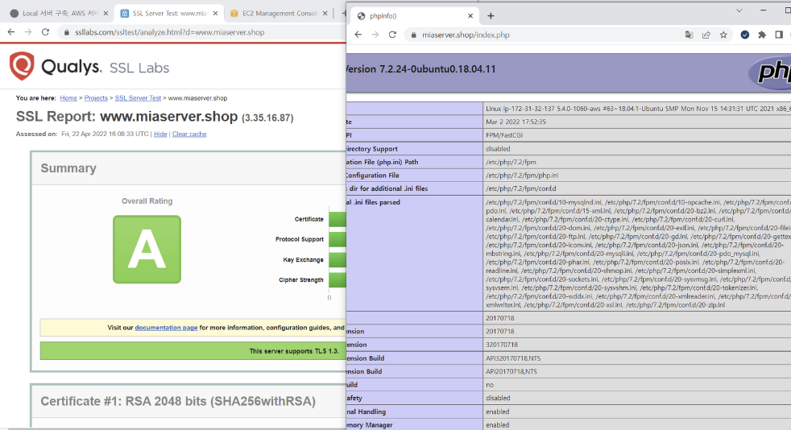Click the Protocol Support score bar

pyautogui.click(x=338, y=239)
